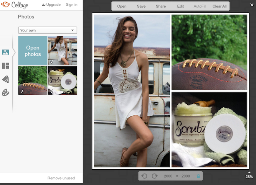256x185 pixels.
Task: Open the Background palette sidebar icon
Action: pos(5,93)
